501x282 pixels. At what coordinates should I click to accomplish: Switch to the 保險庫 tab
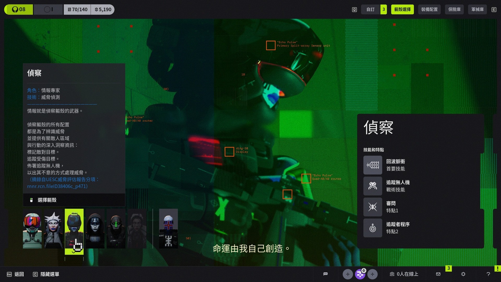coord(454,9)
